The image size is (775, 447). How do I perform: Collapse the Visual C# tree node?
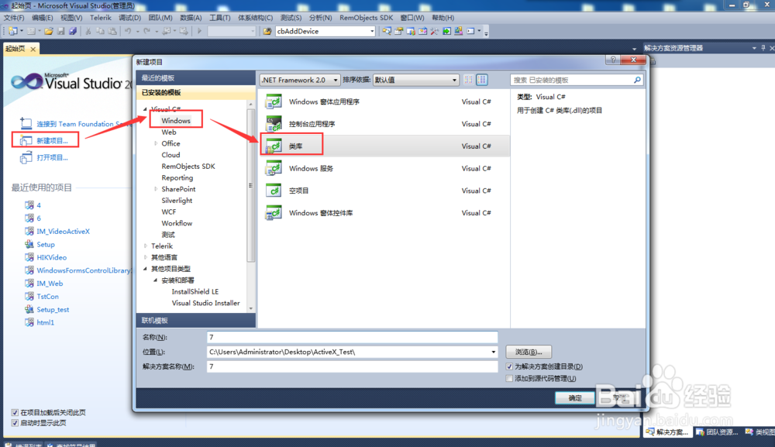click(146, 109)
